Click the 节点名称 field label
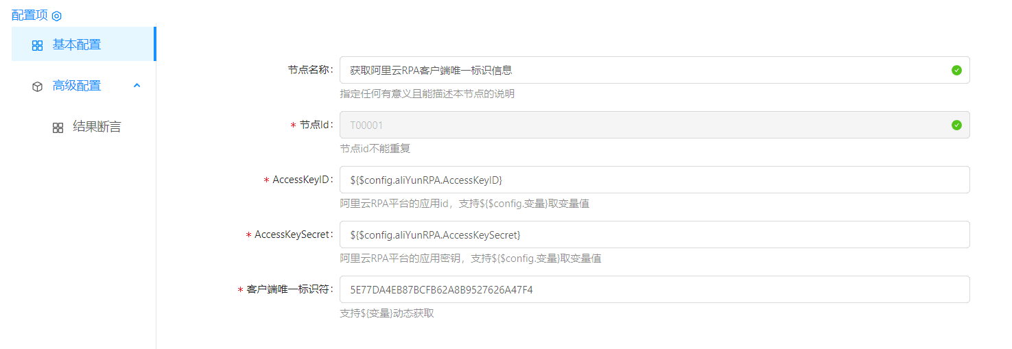This screenshot has width=1012, height=349. point(310,70)
